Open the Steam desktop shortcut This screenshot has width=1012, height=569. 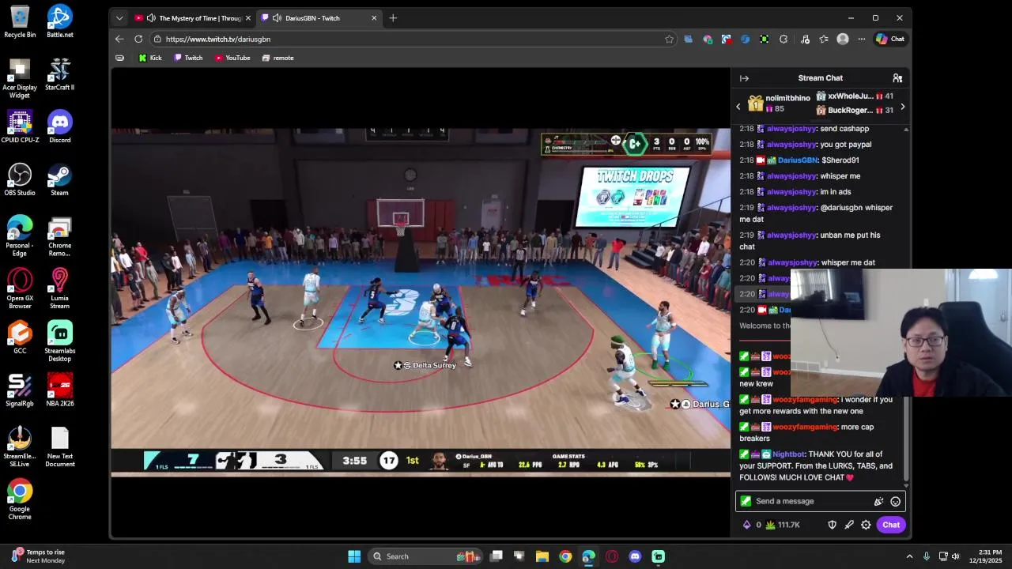click(x=59, y=180)
